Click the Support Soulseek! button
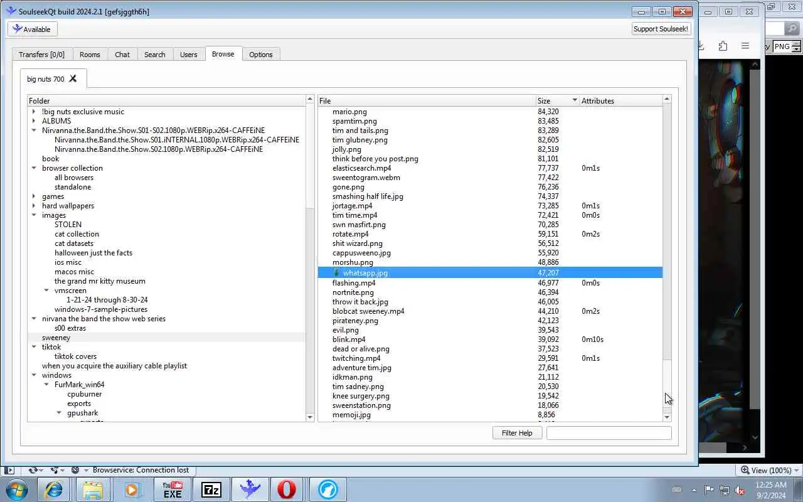803x502 pixels. (x=661, y=29)
